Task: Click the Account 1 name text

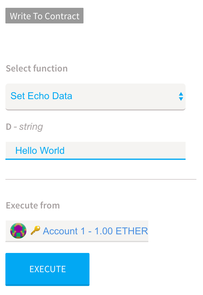Action: 64,231
